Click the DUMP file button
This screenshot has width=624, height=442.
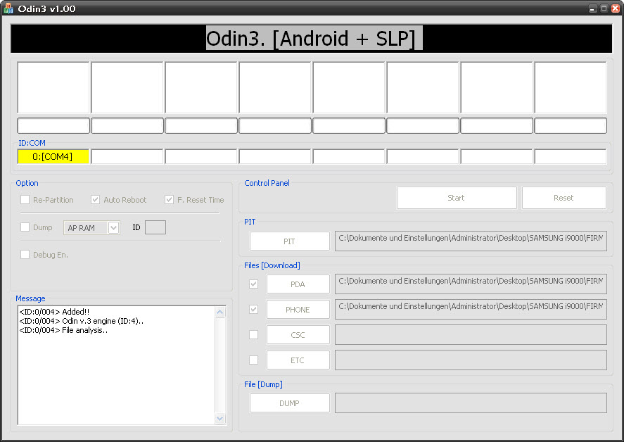[290, 403]
